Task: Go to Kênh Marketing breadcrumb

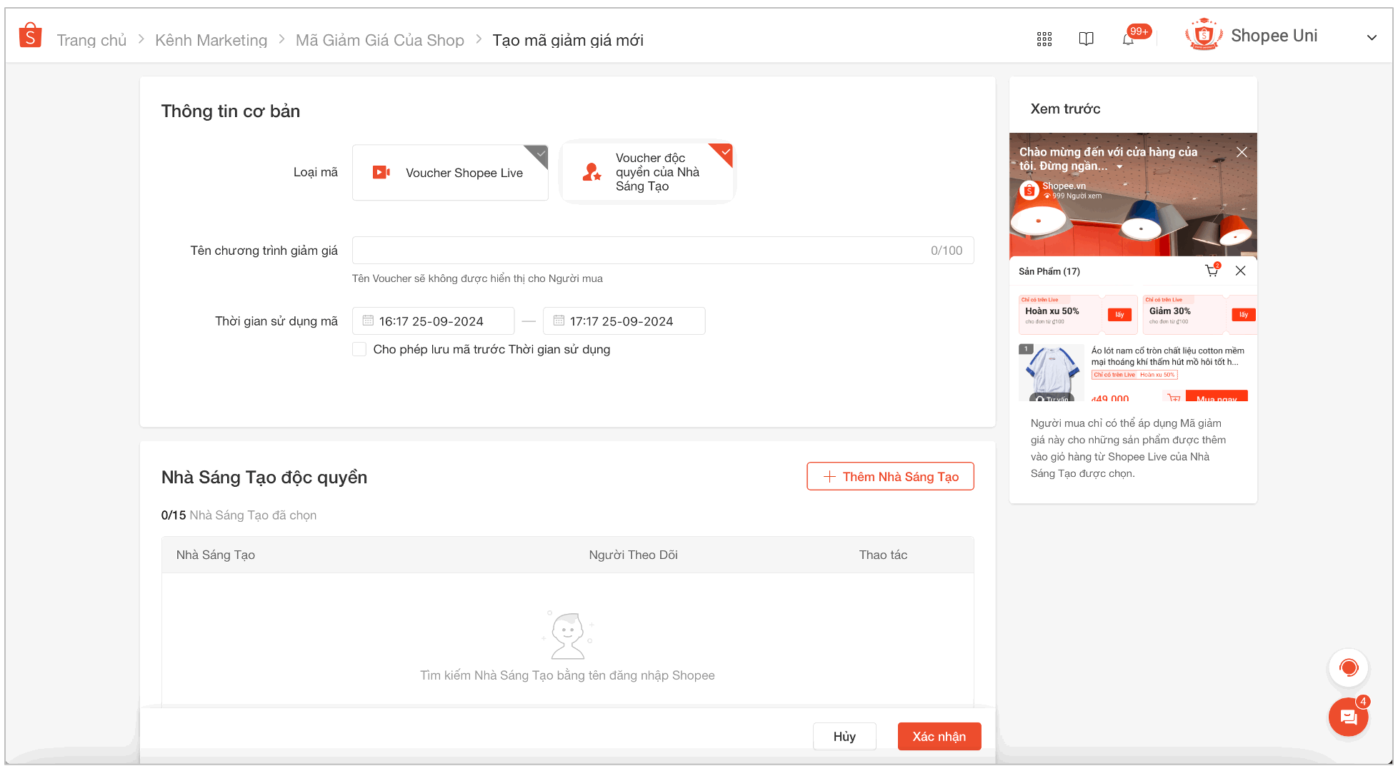Action: tap(211, 40)
